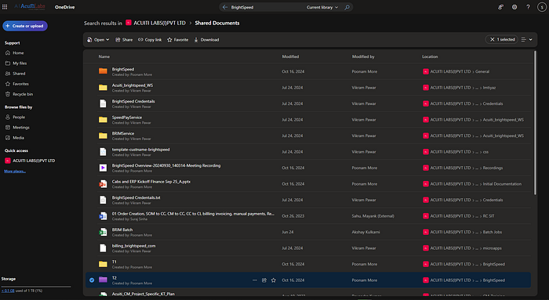Screen dimensions: 549x300
Task: Click Sahu, Mayank (External) modifier name
Action: [373, 216]
